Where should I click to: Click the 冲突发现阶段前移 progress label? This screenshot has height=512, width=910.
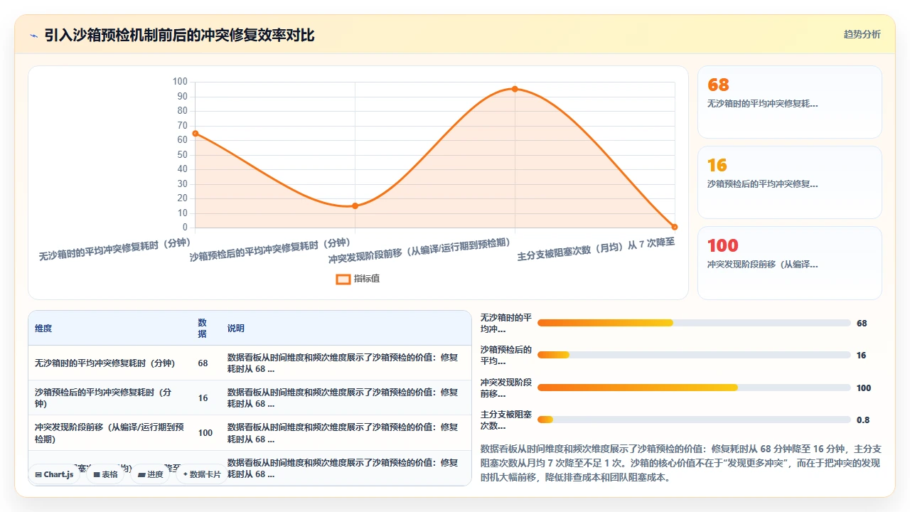pyautogui.click(x=506, y=388)
